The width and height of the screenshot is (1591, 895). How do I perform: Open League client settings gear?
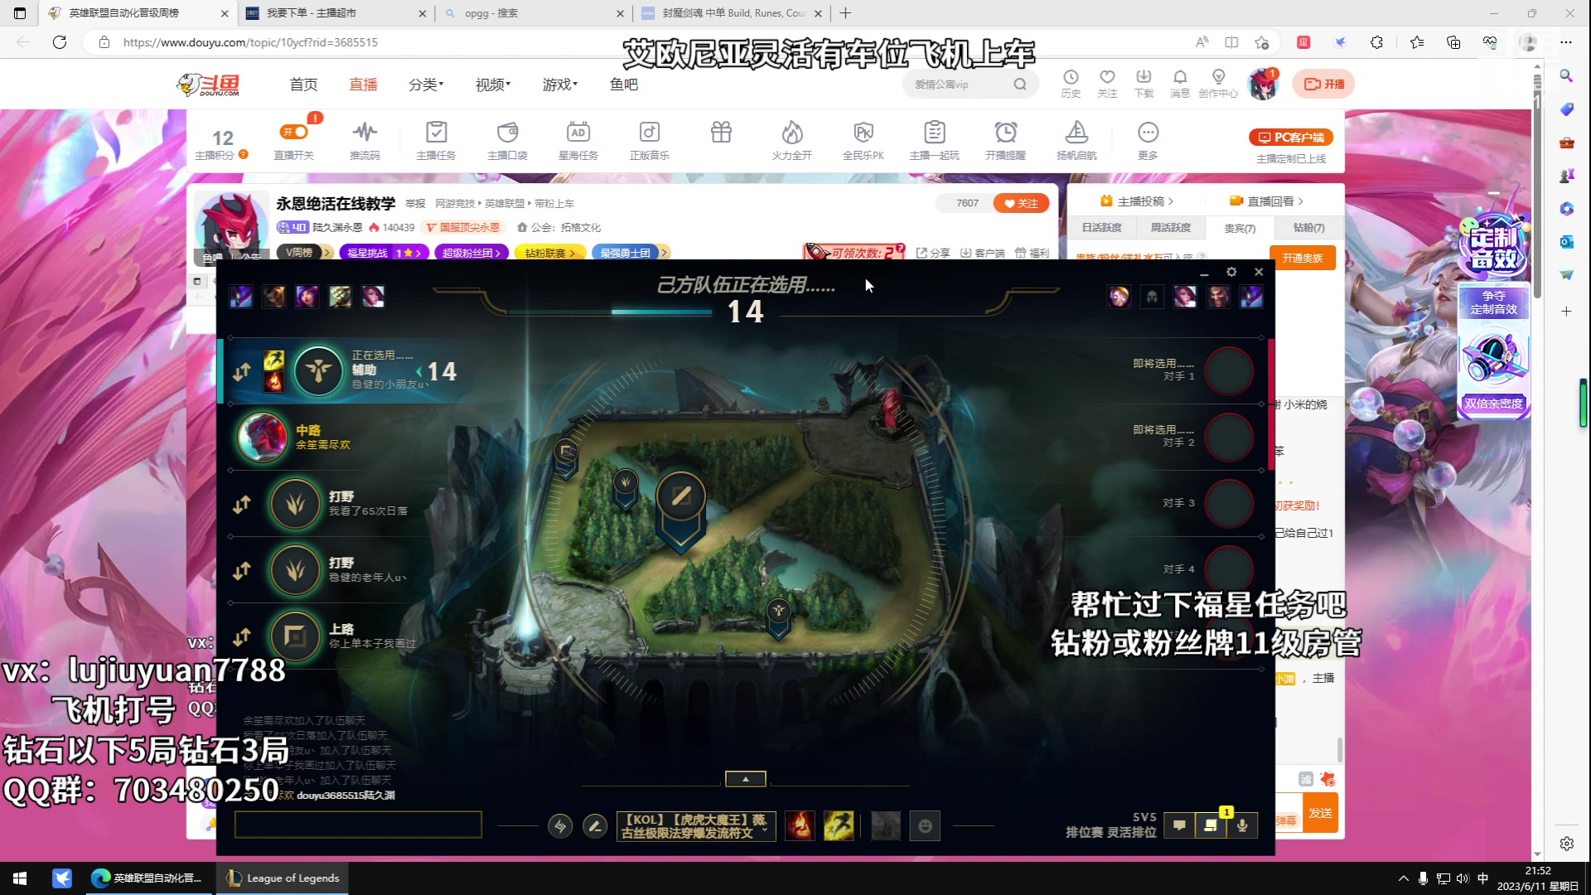[1231, 272]
